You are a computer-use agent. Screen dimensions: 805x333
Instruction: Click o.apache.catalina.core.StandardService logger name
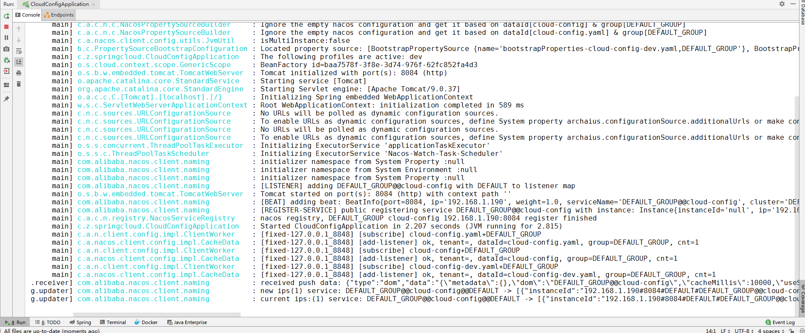point(158,81)
